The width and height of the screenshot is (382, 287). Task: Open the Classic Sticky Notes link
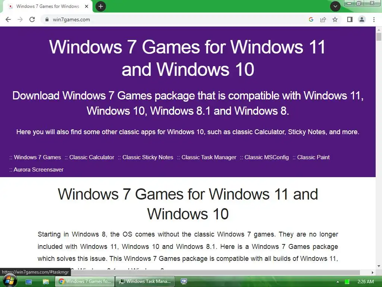coord(148,157)
